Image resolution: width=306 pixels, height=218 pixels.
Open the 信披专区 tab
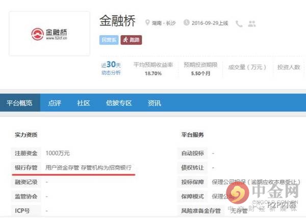pyautogui.click(x=119, y=103)
